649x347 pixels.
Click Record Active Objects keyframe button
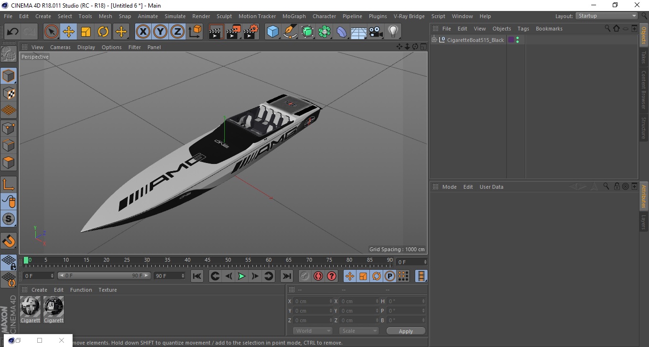304,276
